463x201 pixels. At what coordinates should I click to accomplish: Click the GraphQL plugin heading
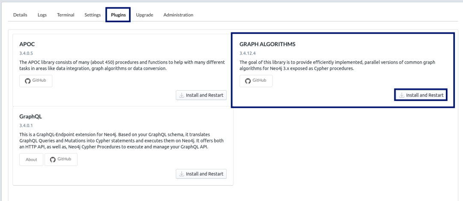coord(31,116)
